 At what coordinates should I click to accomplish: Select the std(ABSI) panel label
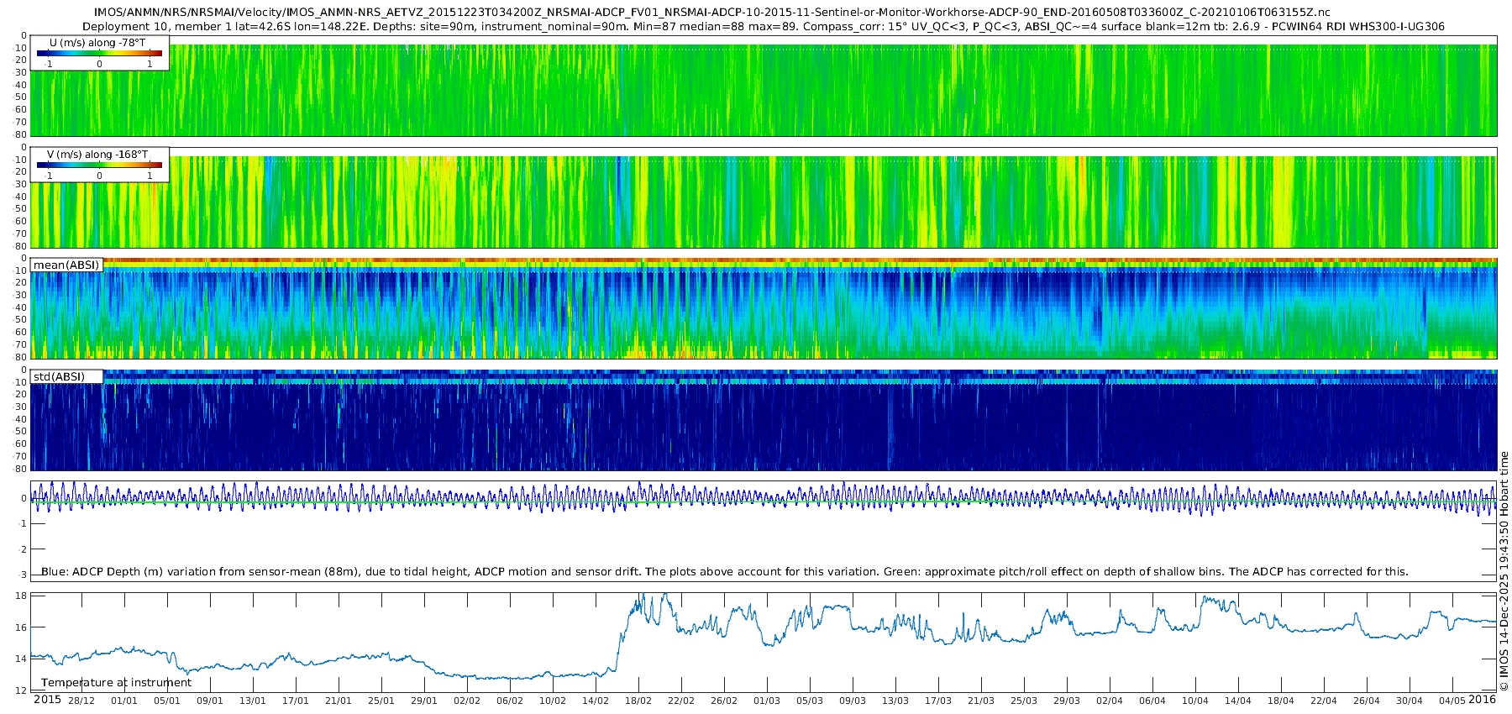(x=59, y=376)
